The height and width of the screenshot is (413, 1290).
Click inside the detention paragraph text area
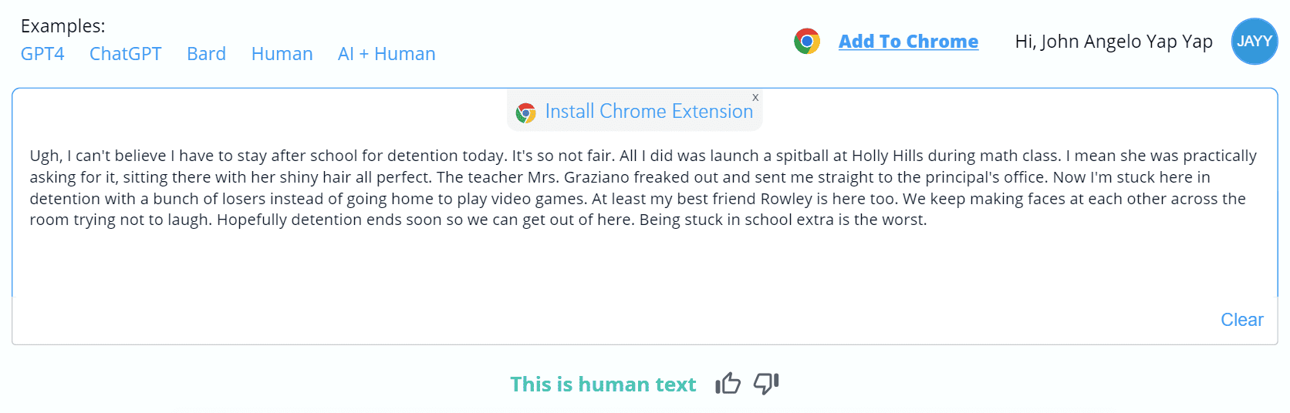[x=617, y=188]
